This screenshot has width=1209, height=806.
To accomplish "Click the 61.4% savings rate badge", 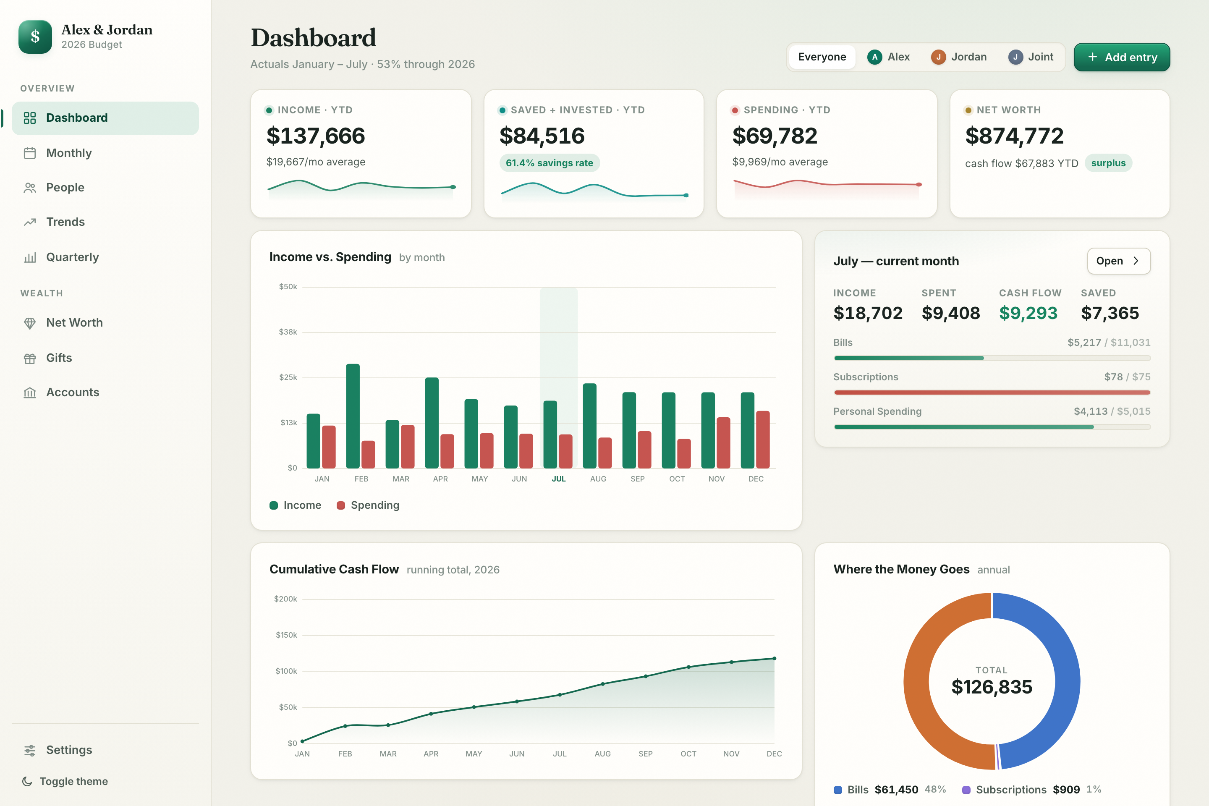I will 550,163.
